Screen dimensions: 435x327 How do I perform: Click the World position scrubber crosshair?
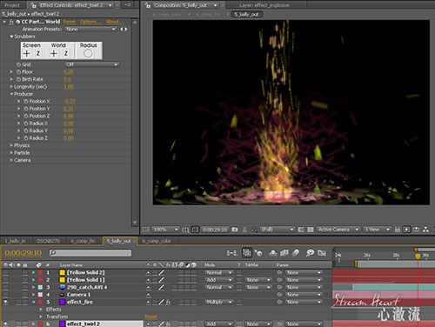click(54, 53)
